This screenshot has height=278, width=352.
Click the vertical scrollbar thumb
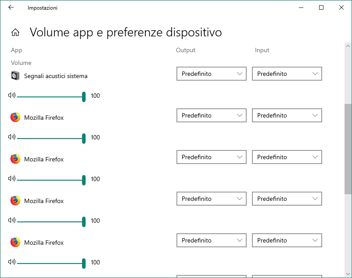coord(348,149)
